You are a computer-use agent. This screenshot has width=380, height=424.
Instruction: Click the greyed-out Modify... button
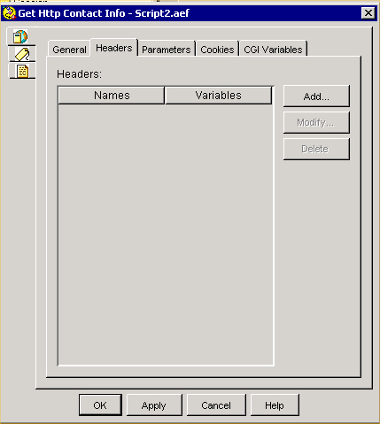pos(316,122)
